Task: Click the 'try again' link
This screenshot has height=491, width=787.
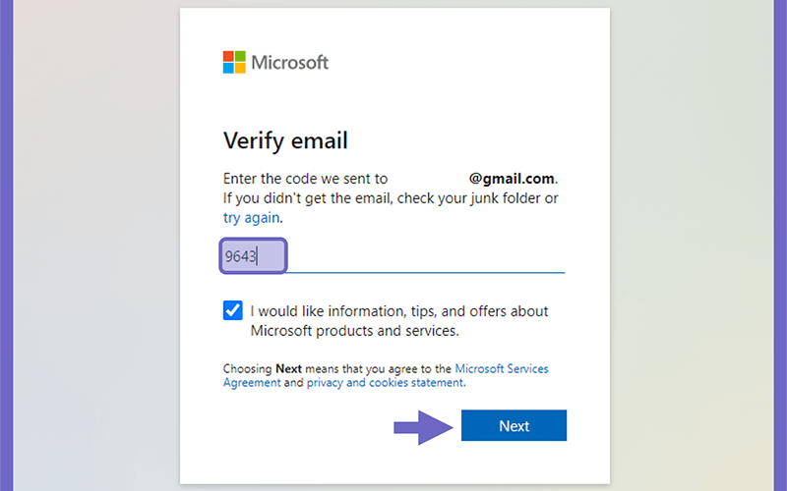Action: click(252, 218)
